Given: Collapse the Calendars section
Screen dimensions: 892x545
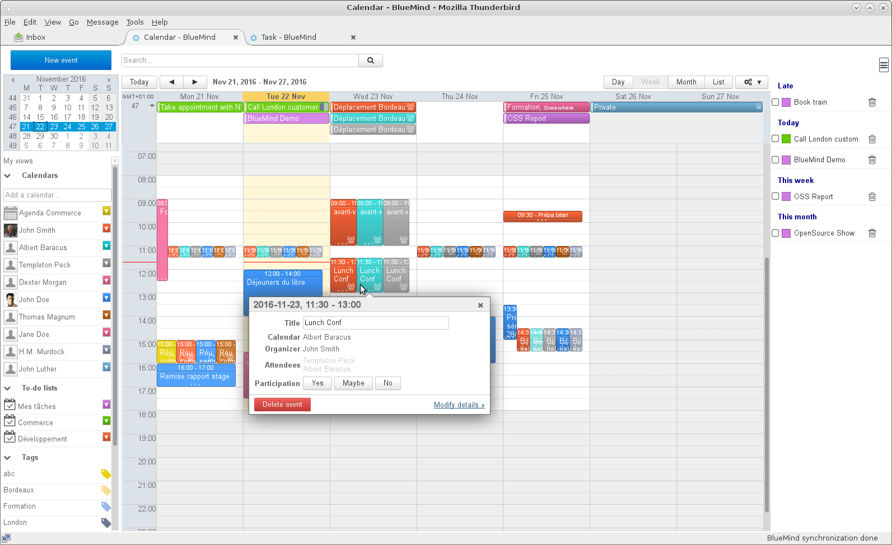Looking at the screenshot, I should tap(8, 176).
